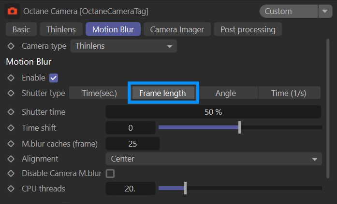Click the Time shift slider track

(280, 128)
